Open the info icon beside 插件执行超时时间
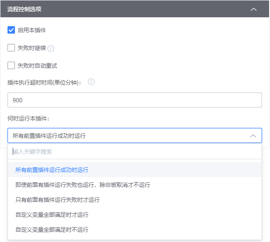The image size is (270, 242). point(91,82)
